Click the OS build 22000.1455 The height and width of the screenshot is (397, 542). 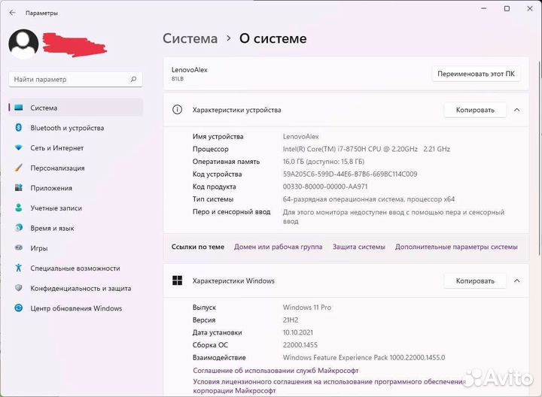pos(300,345)
